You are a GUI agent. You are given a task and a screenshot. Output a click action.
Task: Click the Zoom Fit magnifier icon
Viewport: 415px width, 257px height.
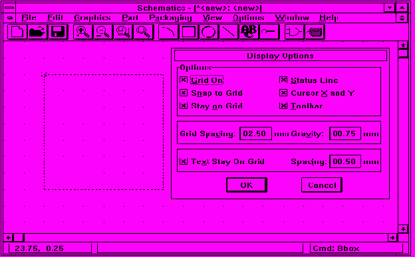tap(144, 32)
